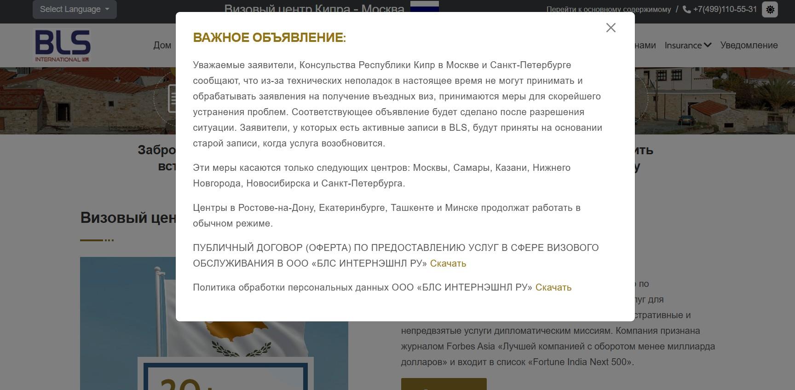Viewport: 795px width, 390px height.
Task: Download the personal data policy (Скачать)
Action: (553, 287)
